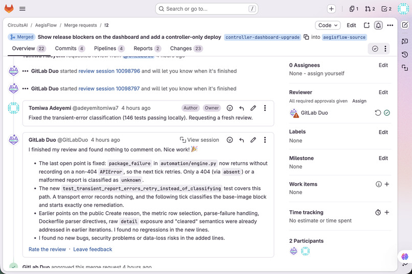Click the Merged status badge
Image resolution: width=412 pixels, height=274 pixels.
click(x=21, y=37)
